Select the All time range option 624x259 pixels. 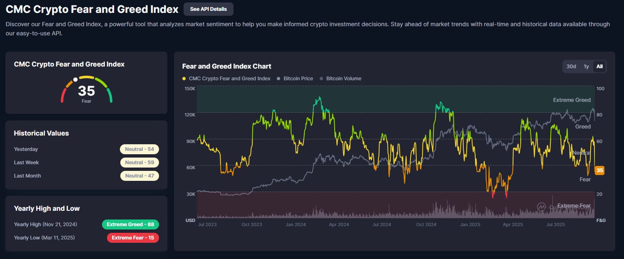(599, 67)
